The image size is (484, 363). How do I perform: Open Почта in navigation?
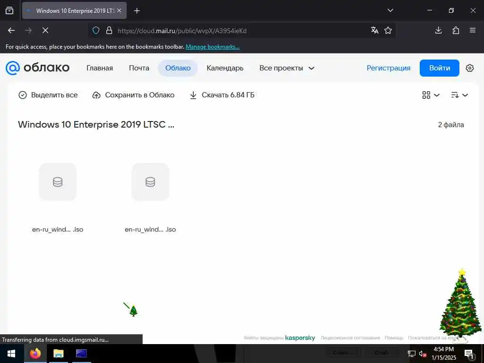[139, 68]
